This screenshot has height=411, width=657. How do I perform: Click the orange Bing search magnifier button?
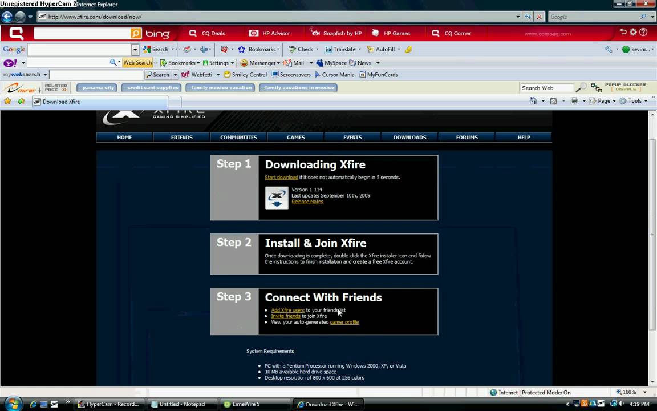click(x=136, y=33)
